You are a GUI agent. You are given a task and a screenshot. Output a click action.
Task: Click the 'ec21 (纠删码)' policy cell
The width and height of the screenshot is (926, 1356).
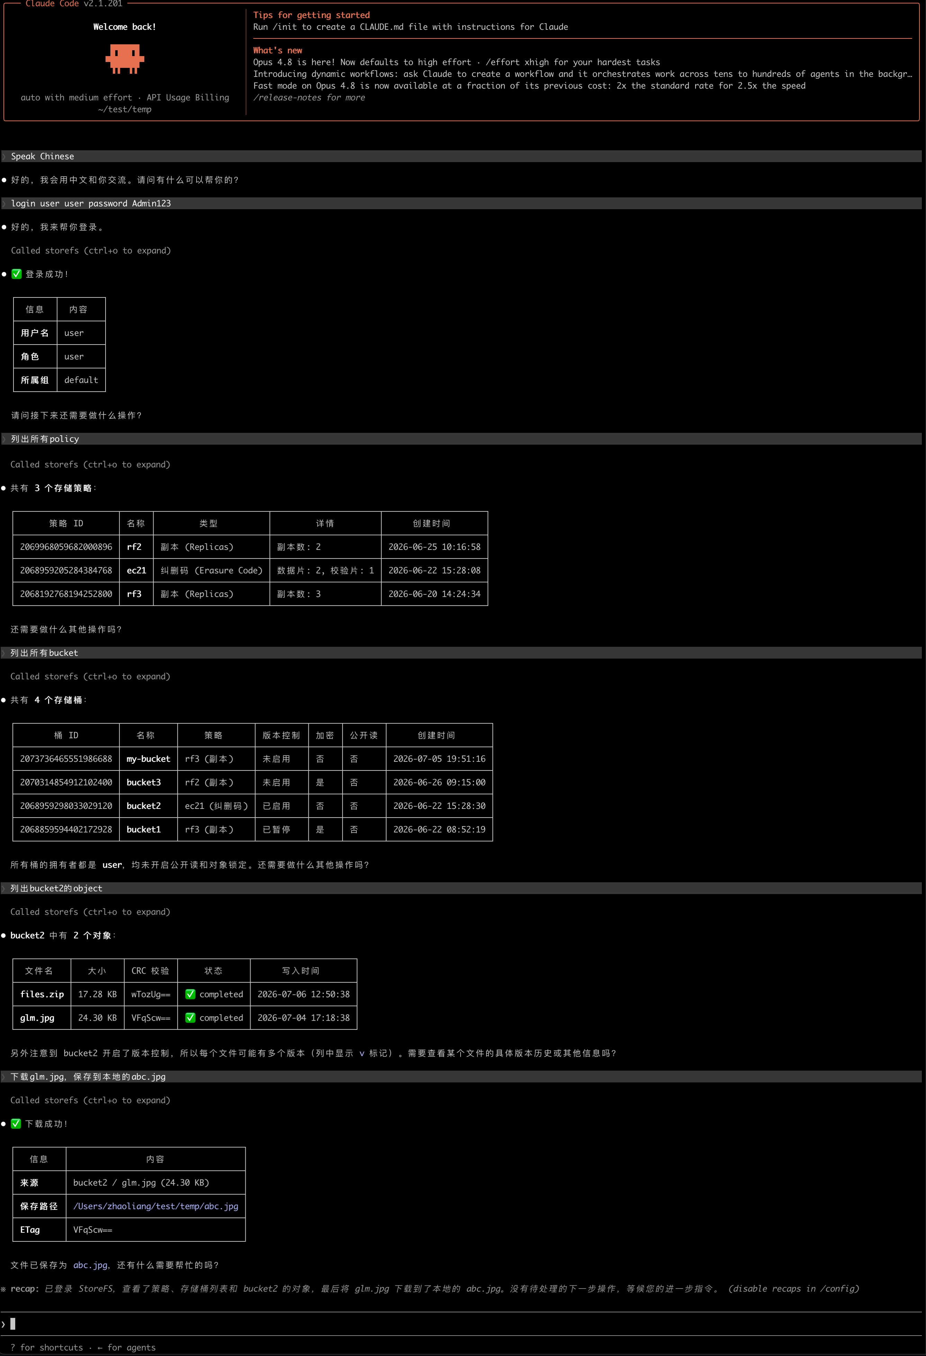pos(216,805)
